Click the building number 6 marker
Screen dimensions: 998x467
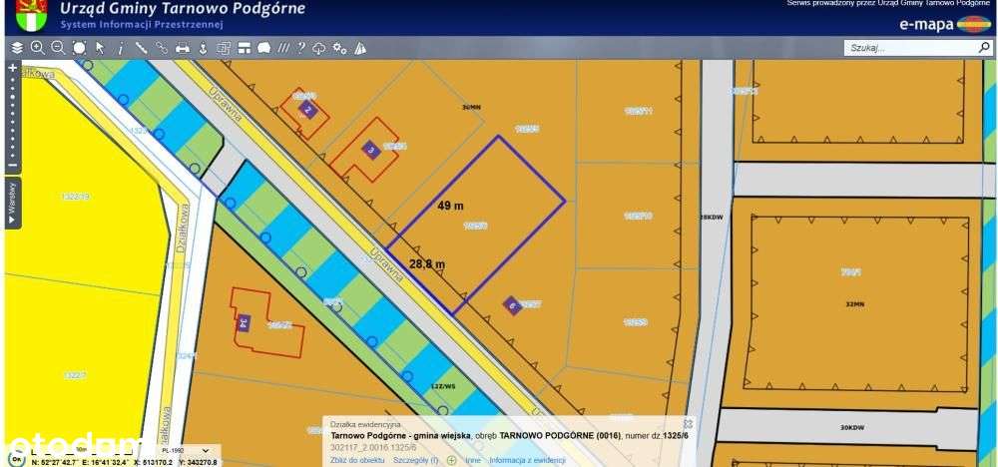click(512, 306)
